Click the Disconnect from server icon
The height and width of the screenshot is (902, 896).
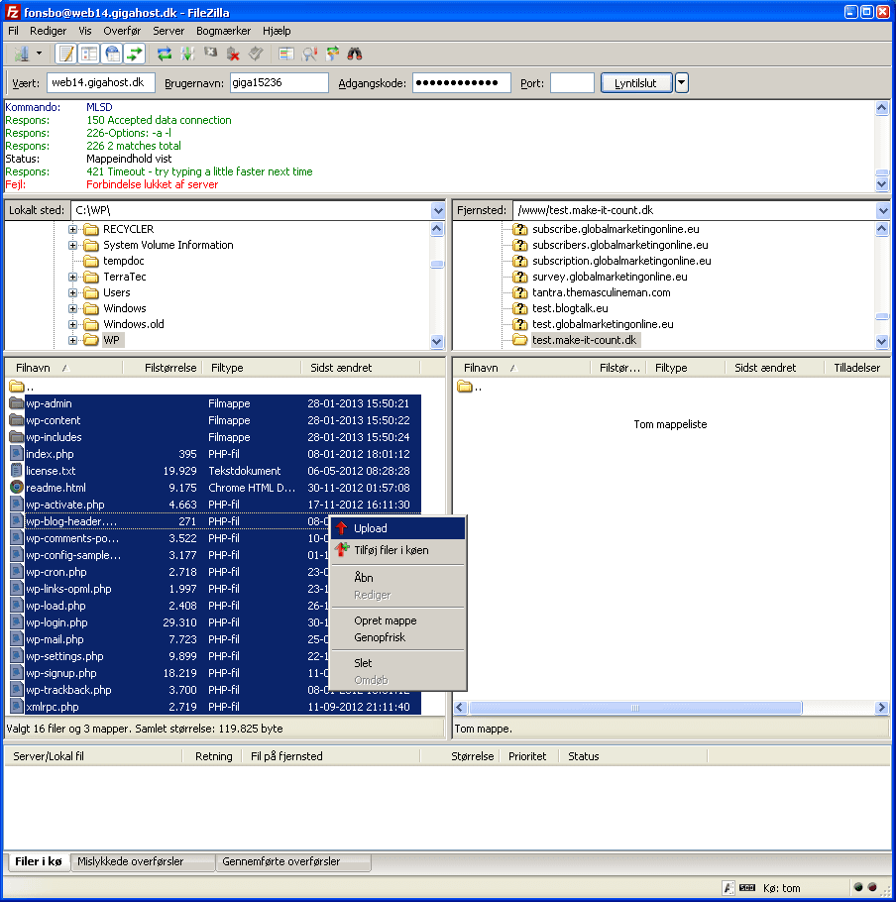(x=234, y=54)
